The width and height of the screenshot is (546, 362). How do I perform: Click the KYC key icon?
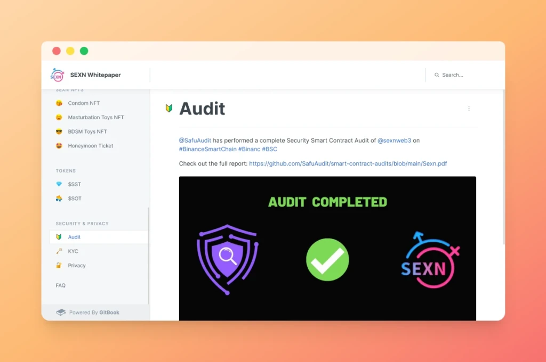tap(59, 251)
